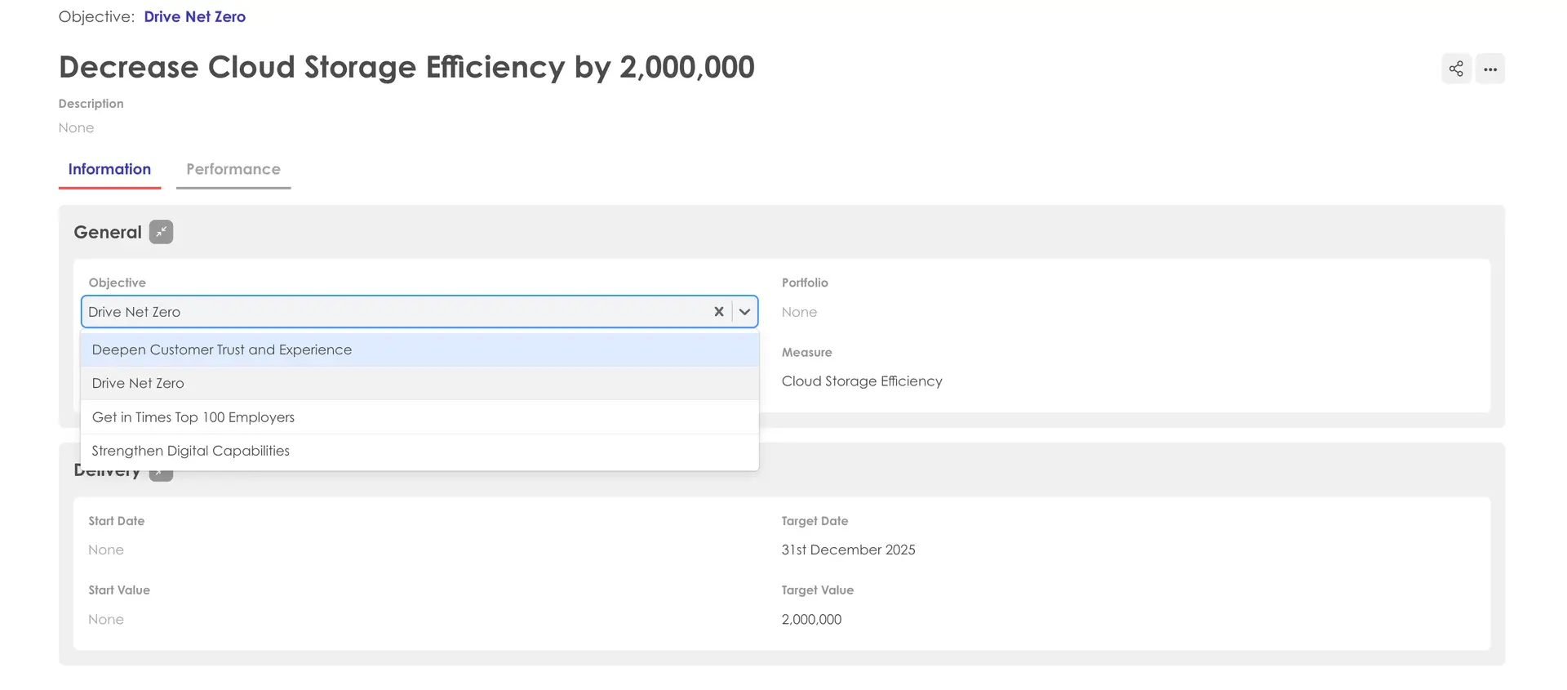Screen dimensions: 1567x690
Task: Click the Target Value 2,000,000
Action: pos(811,619)
